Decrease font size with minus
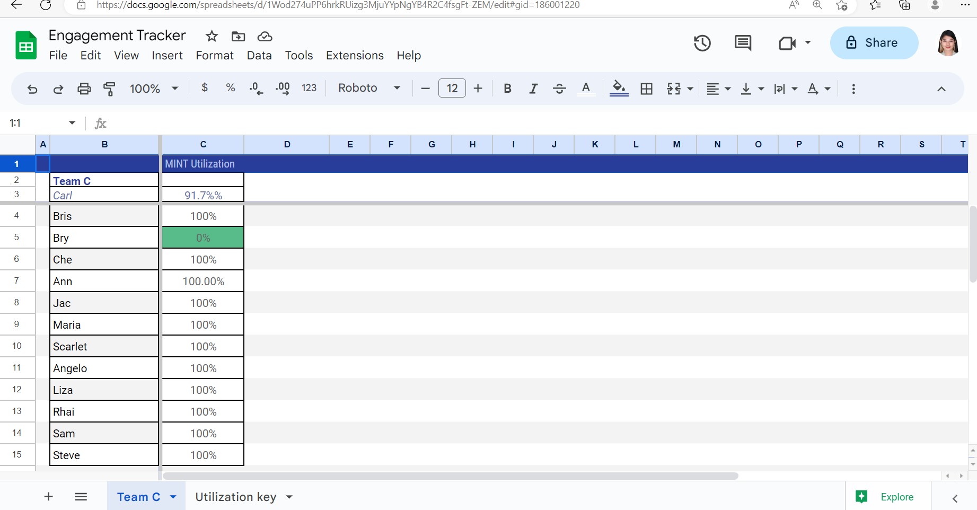Viewport: 977px width, 510px height. (x=425, y=89)
